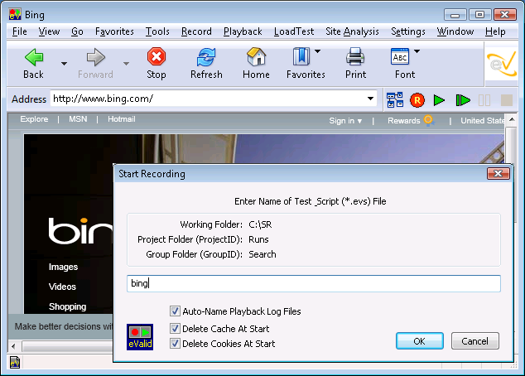Expand the Address bar URL dropdown

[x=370, y=99]
